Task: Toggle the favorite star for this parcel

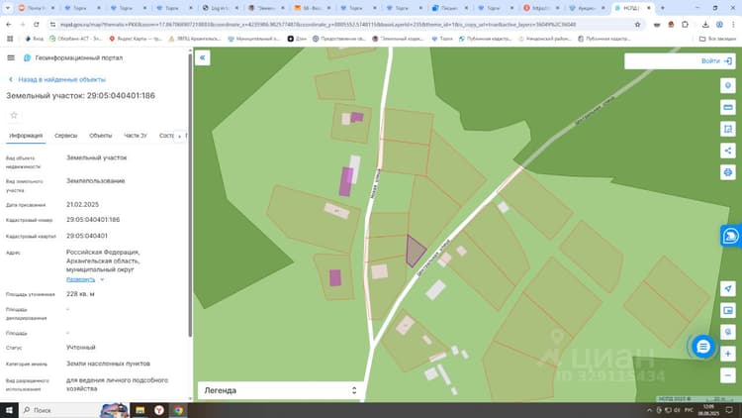Action: [x=14, y=115]
